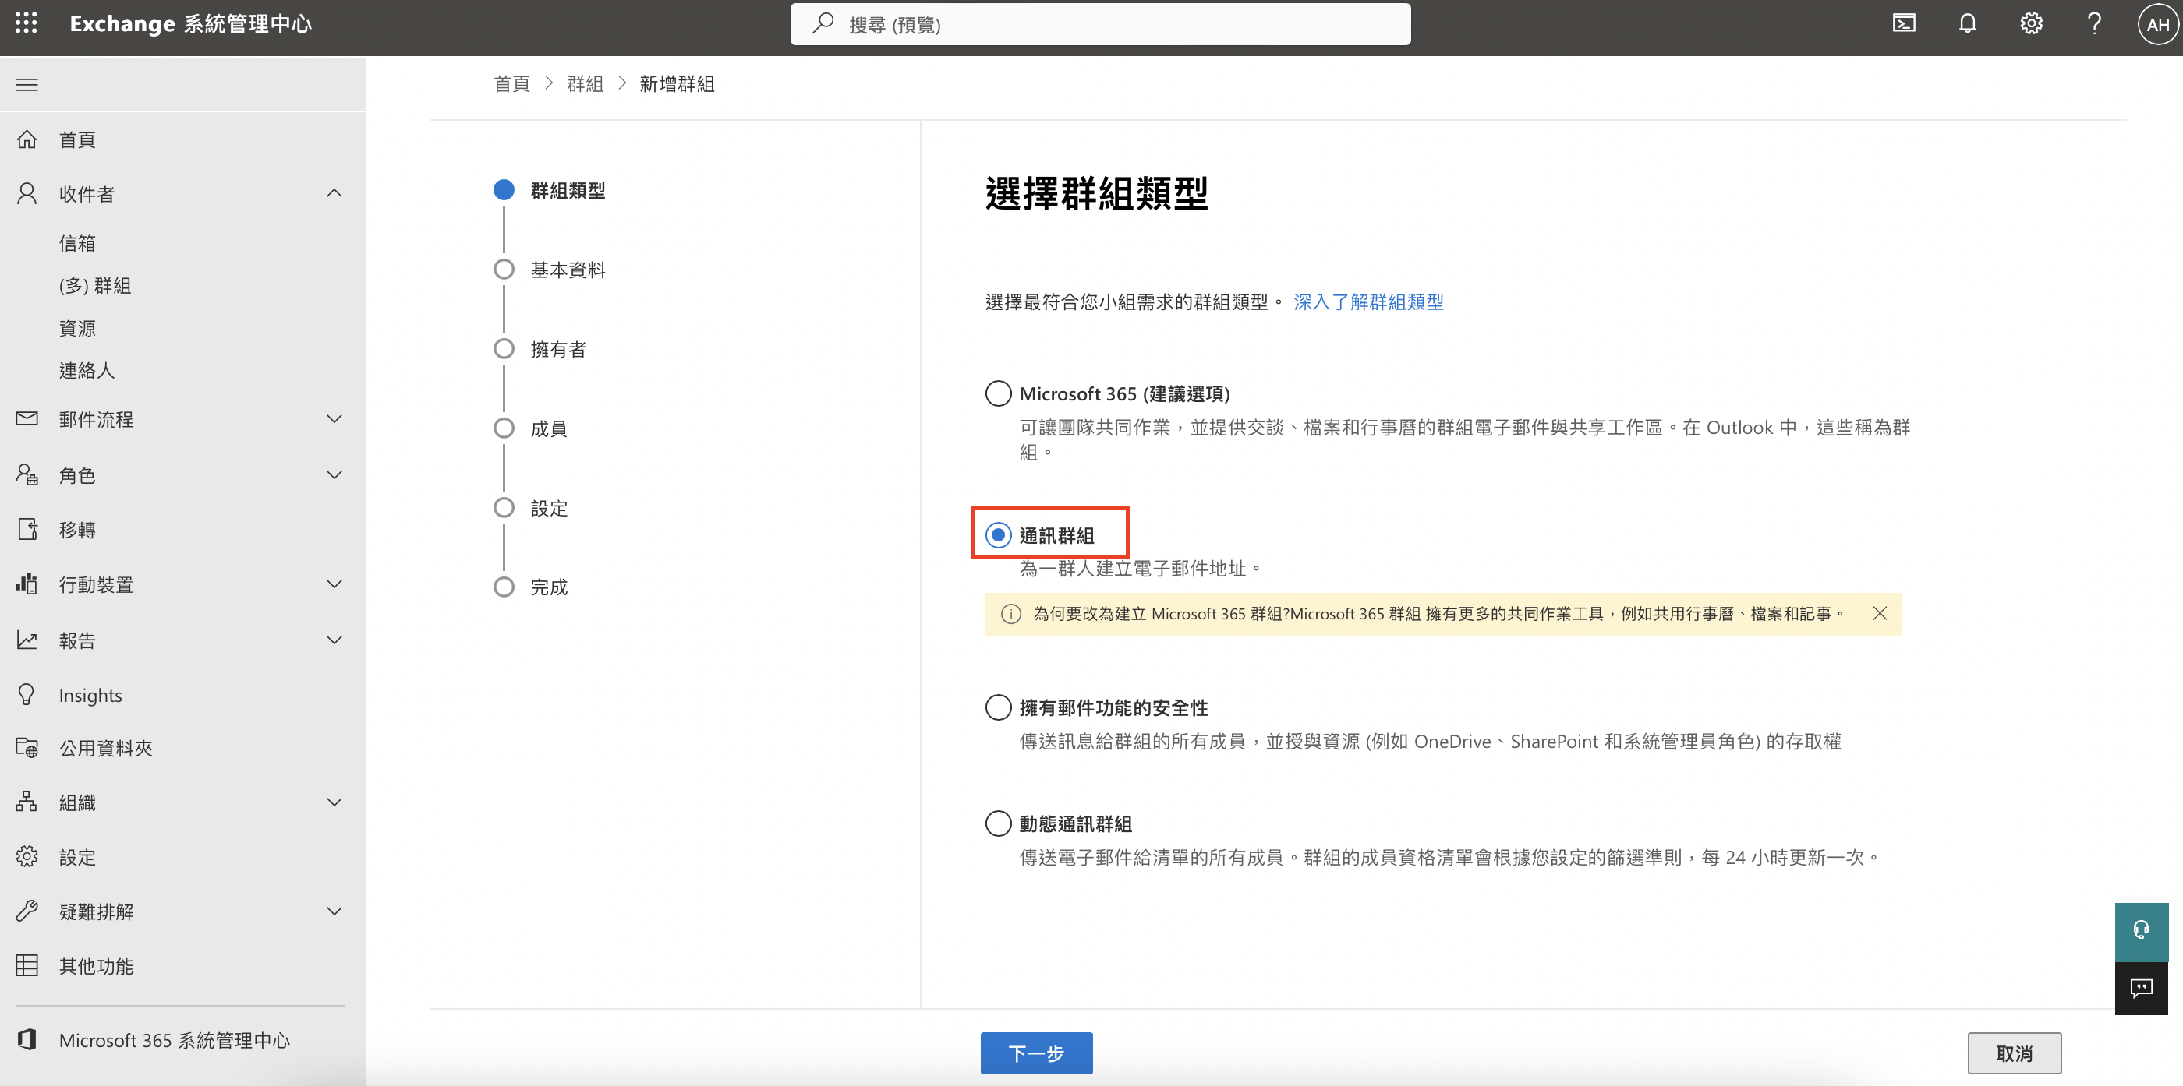Viewport: 2183px width, 1086px height.
Task: Open Microsoft 365 系統管理中心 link
Action: pyautogui.click(x=175, y=1039)
